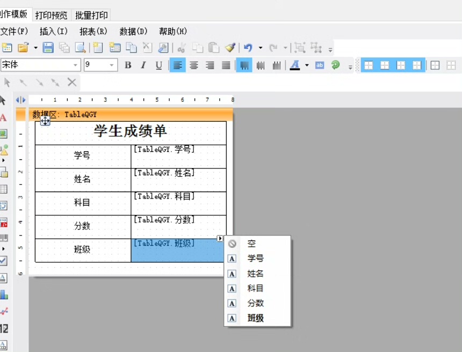Open the font size dropdown showing 9
The height and width of the screenshot is (352, 462).
pyautogui.click(x=112, y=65)
